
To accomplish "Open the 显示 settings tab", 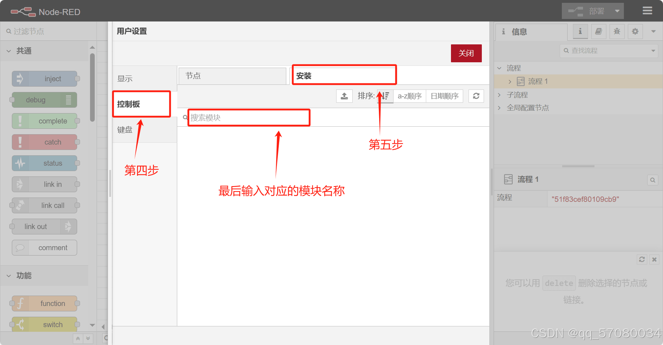I will tap(145, 78).
